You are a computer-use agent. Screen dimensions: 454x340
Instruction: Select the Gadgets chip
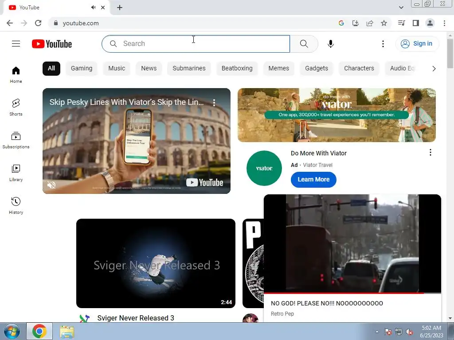317,69
